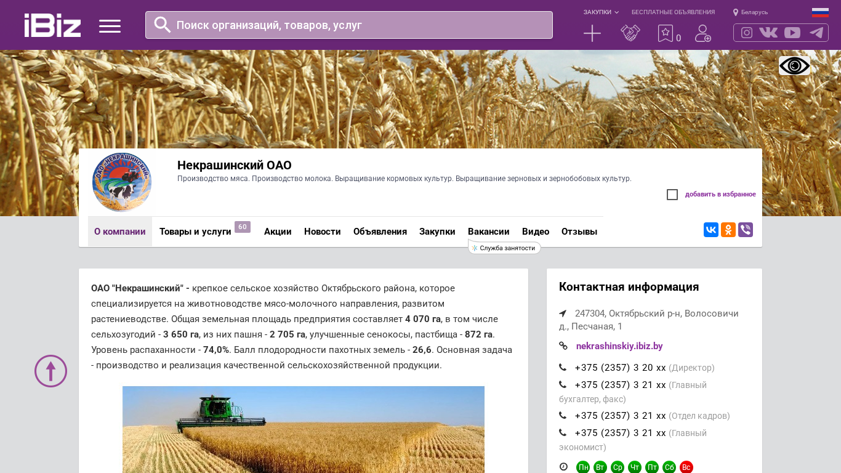Share the page via VK button
Image resolution: width=841 pixels, height=473 pixels.
tap(711, 230)
